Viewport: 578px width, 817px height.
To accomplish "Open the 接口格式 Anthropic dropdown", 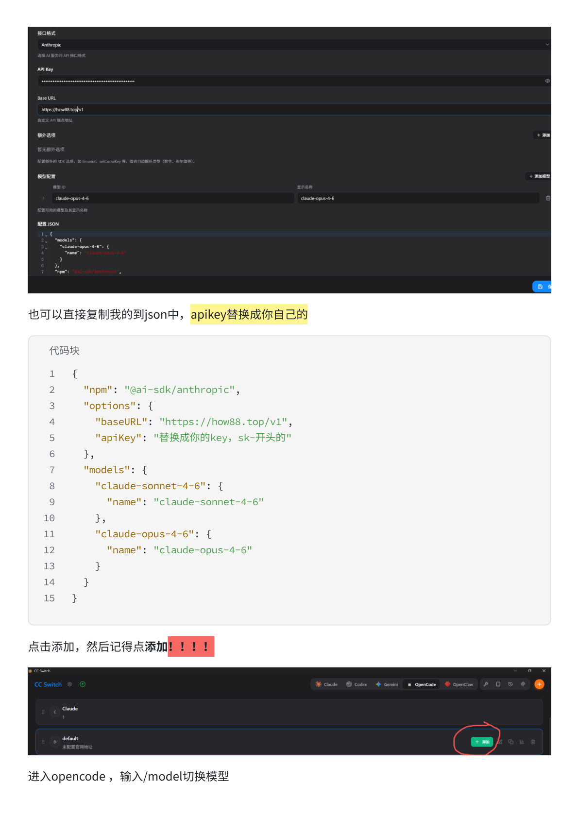I will (294, 45).
